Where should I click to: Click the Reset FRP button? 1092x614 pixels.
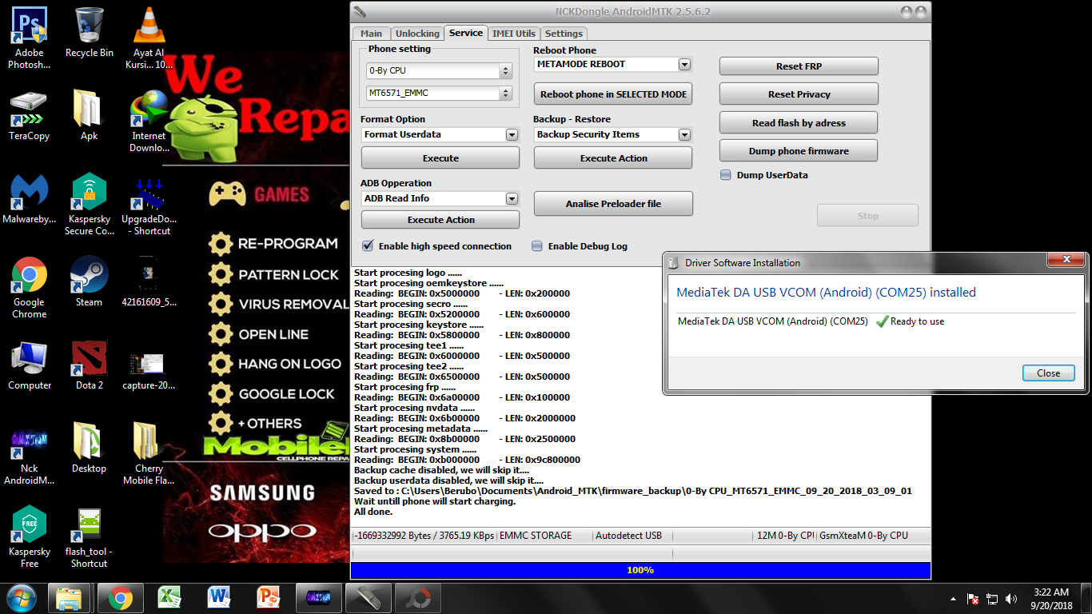point(799,66)
